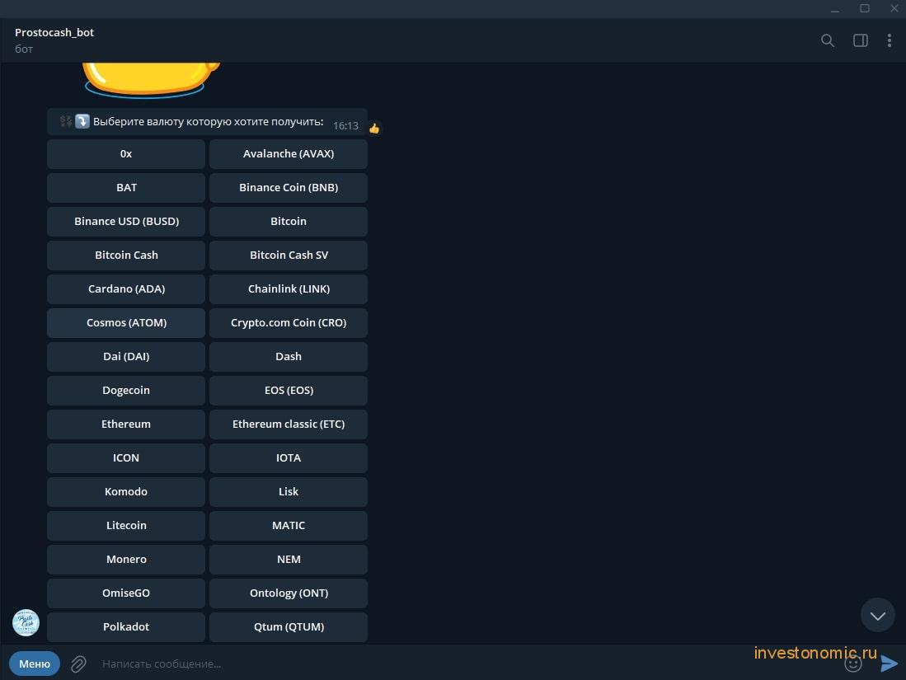Pick Cardano (ADA) currency
Screen dimensions: 906x680
pos(126,288)
